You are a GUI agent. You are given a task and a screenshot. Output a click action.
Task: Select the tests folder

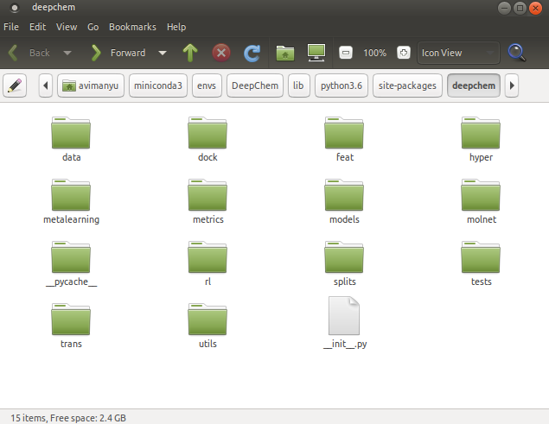coord(481,263)
